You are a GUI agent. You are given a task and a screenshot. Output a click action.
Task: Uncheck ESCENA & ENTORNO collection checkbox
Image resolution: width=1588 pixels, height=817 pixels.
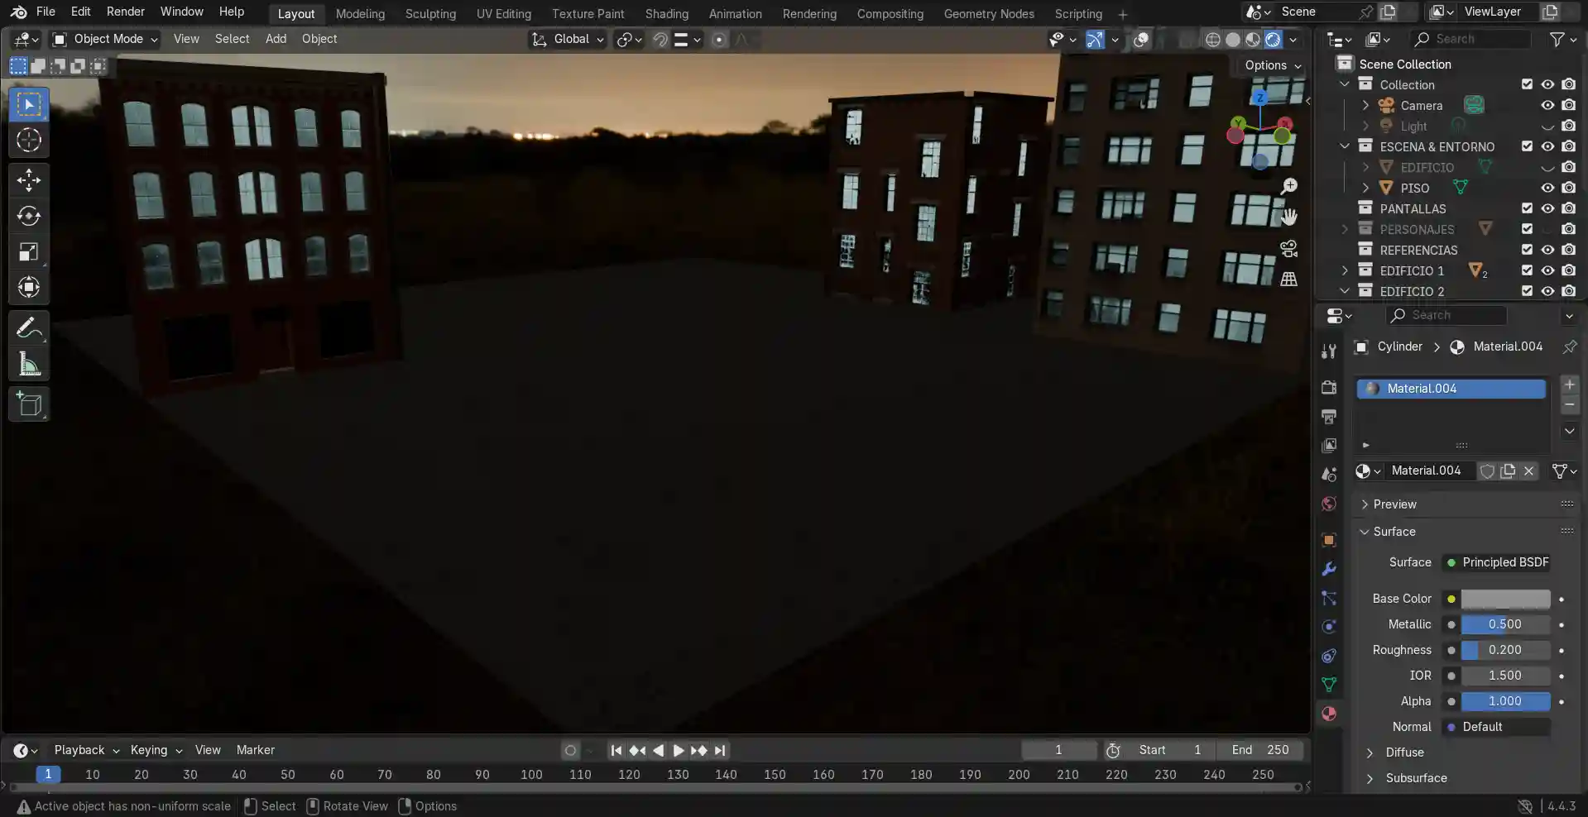click(1527, 146)
